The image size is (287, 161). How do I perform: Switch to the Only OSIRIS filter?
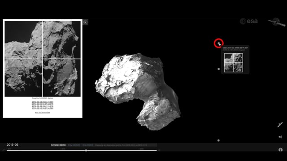88,145
